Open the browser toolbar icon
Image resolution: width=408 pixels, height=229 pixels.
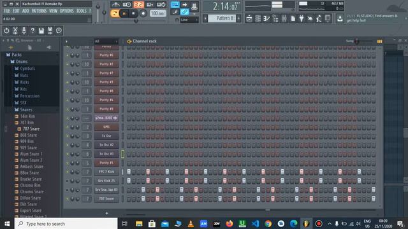click(x=275, y=18)
